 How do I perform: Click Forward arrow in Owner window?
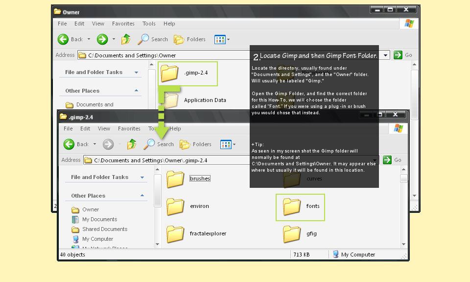point(102,39)
